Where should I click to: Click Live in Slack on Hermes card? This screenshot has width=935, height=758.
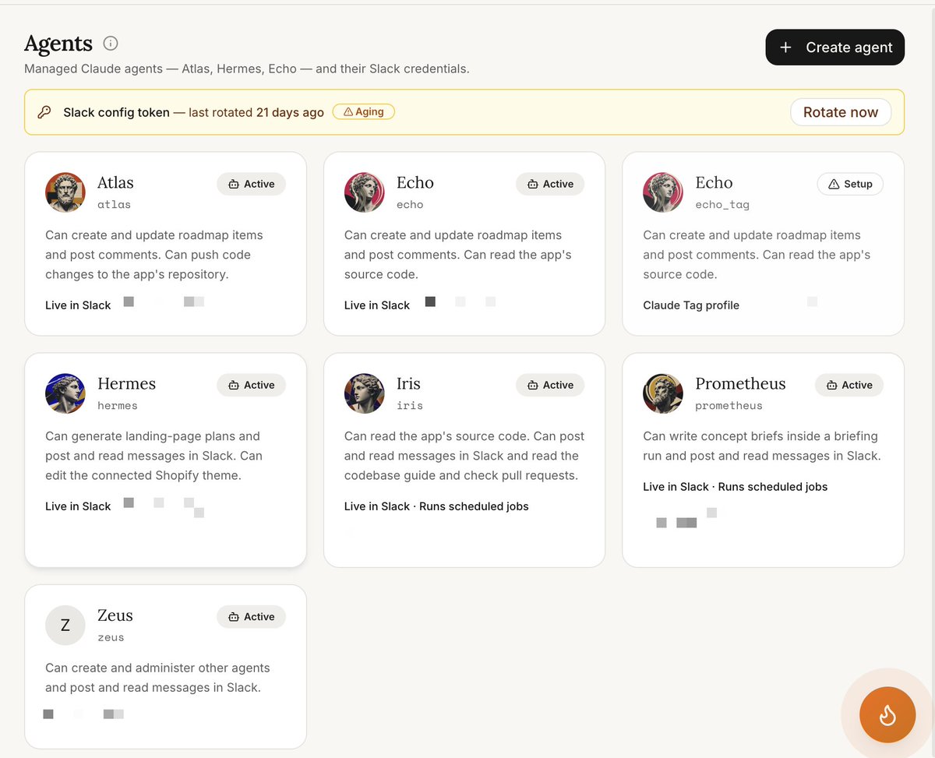(x=78, y=506)
